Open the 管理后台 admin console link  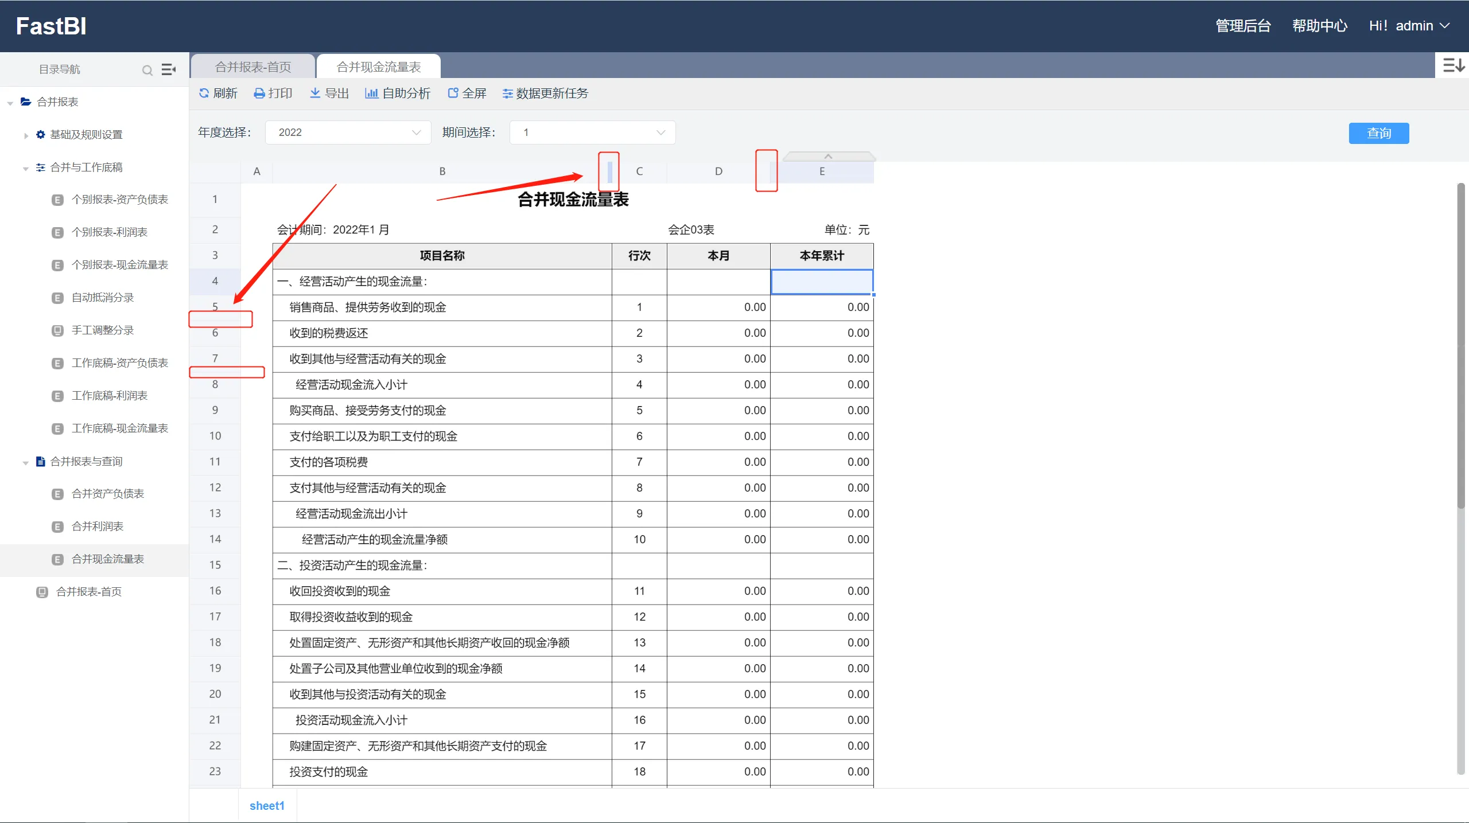(1243, 26)
